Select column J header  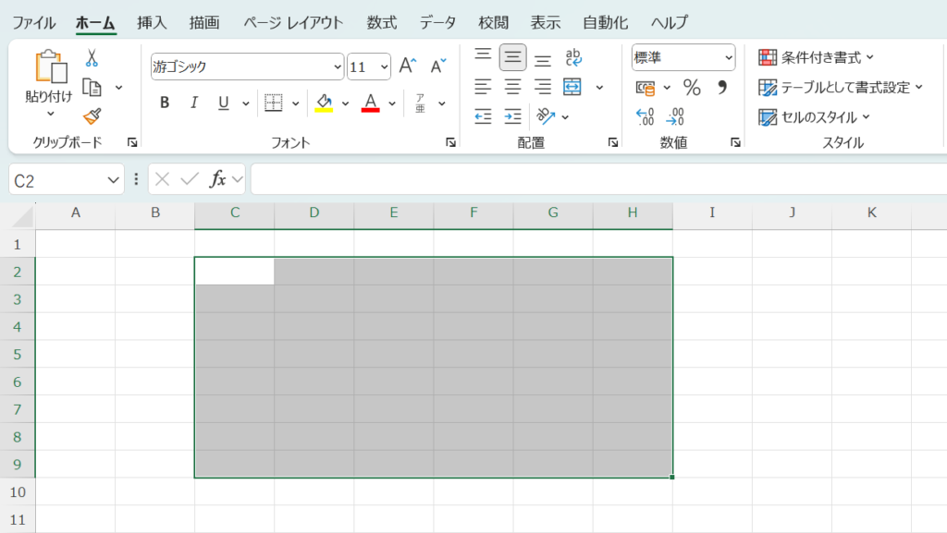[x=792, y=213]
